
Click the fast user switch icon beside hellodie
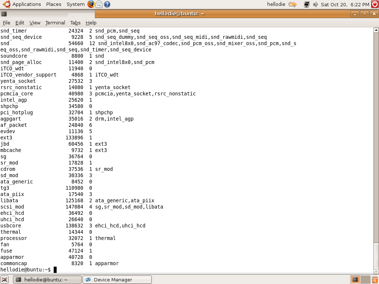click(292, 4)
